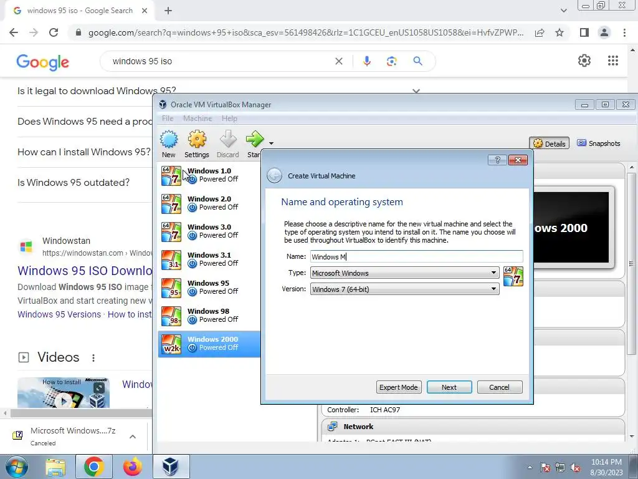The height and width of the screenshot is (479, 638).
Task: Click the Google logo in Chrome
Action: click(43, 62)
